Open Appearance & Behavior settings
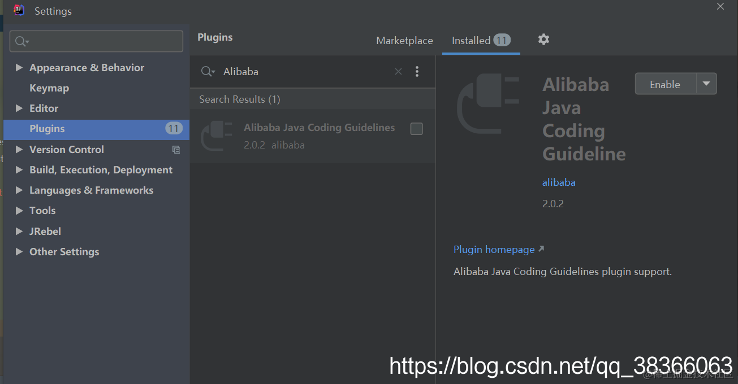738x384 pixels. (x=87, y=68)
